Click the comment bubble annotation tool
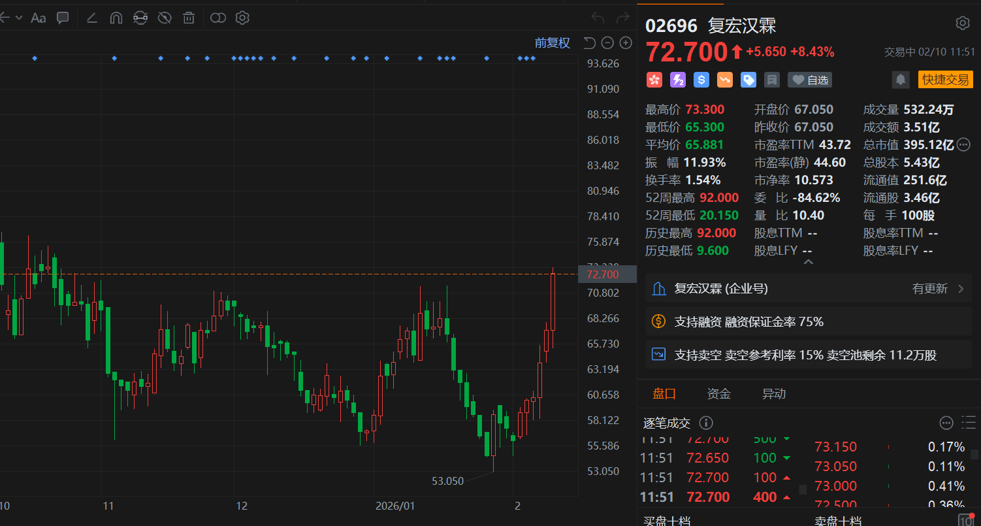Viewport: 981px width, 526px height. pyautogui.click(x=63, y=18)
